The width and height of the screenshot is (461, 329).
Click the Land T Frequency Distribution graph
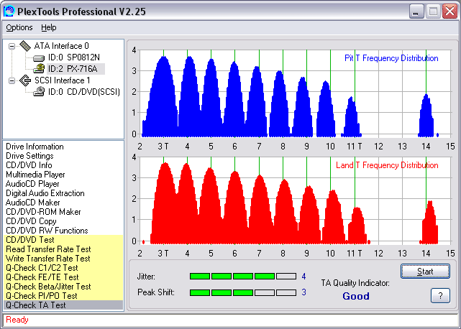click(295, 200)
